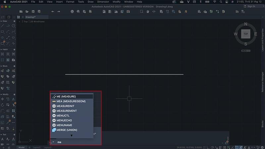Click the TOP face of the ViewCube

tap(245, 34)
